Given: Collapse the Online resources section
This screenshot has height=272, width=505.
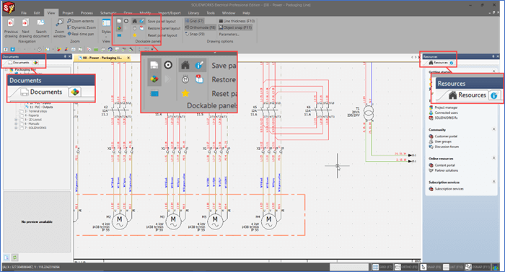Looking at the screenshot, I should point(493,158).
